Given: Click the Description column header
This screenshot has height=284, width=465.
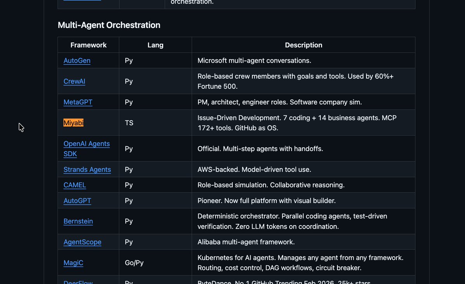Looking at the screenshot, I should coord(303,45).
